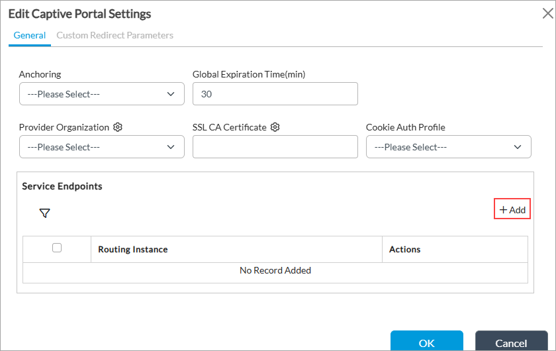
Task: Switch to the Custom Redirect Parameters tab
Action: click(115, 36)
